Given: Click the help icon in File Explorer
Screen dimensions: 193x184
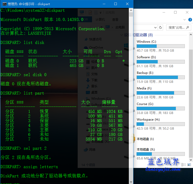Looking at the screenshot, I should (x=190, y=20).
